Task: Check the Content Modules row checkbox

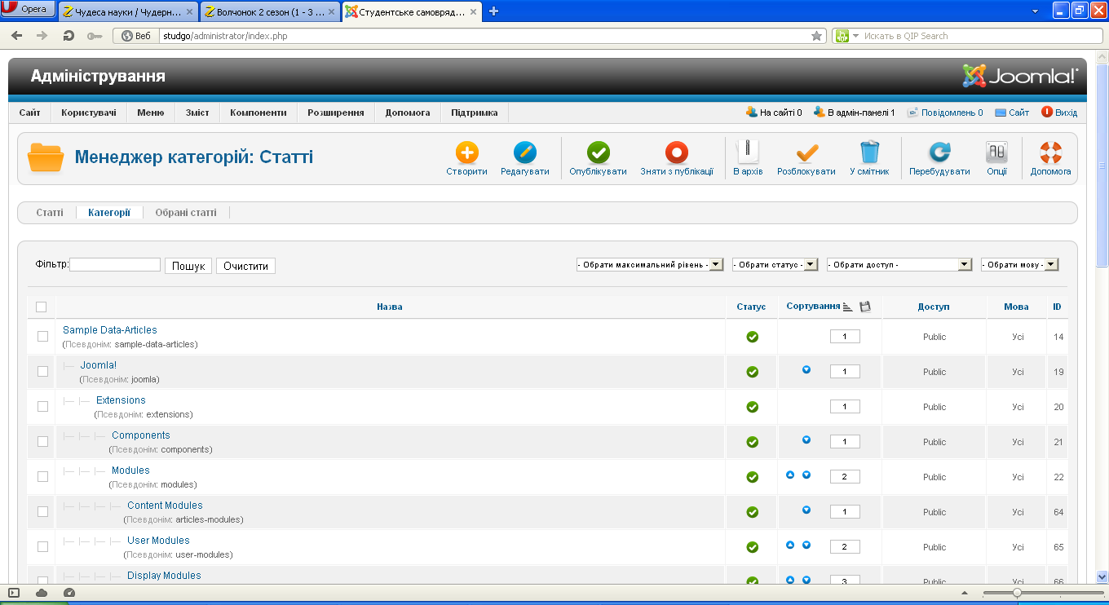Action: click(x=42, y=511)
